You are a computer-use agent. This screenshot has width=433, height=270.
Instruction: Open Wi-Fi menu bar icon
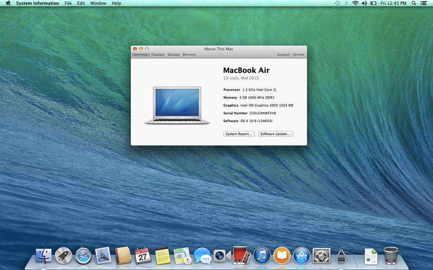coord(355,3)
